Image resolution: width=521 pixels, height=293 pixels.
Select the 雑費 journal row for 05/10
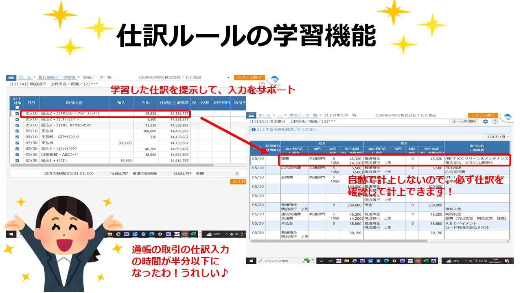293,158
